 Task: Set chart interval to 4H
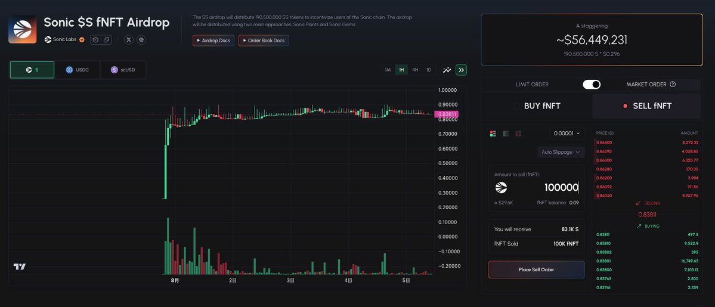pyautogui.click(x=415, y=70)
